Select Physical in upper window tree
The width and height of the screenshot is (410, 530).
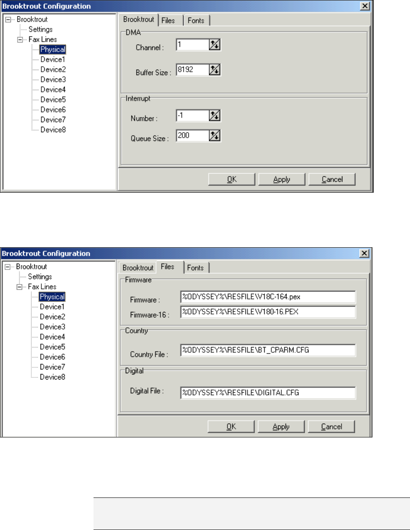tap(53, 50)
